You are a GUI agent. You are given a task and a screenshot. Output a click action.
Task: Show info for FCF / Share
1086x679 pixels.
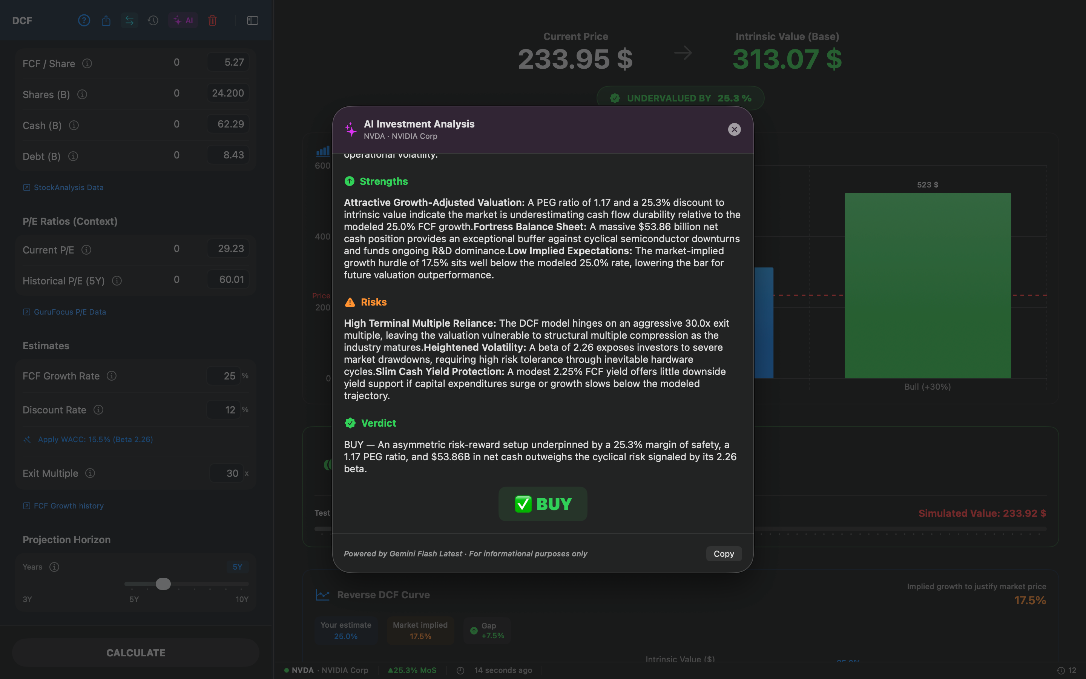[87, 63]
